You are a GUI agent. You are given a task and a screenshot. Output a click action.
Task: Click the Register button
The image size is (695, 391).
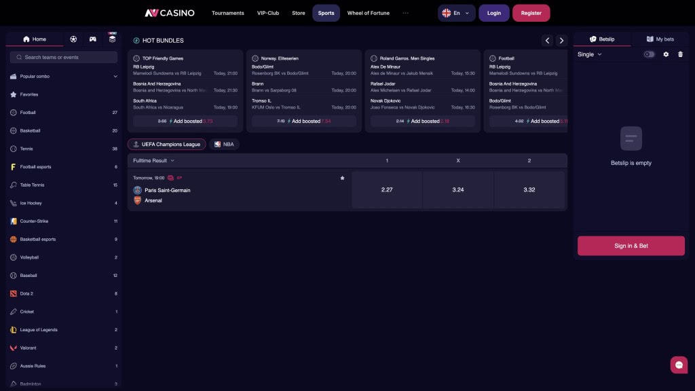pos(531,13)
